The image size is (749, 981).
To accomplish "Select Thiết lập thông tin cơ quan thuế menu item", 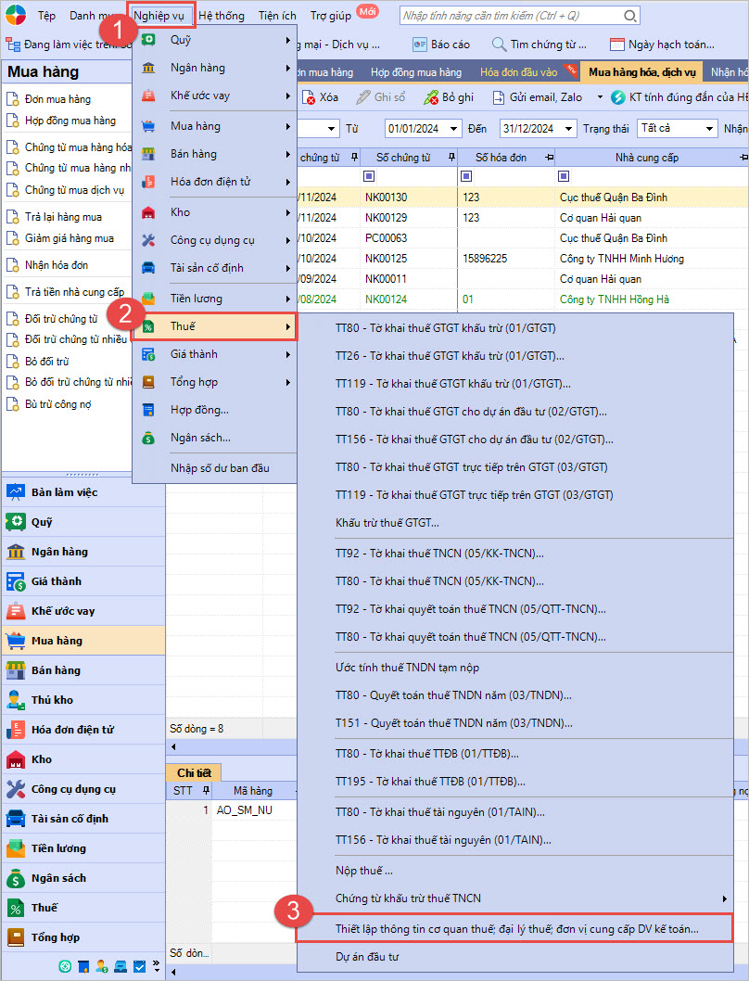I will pos(516,928).
